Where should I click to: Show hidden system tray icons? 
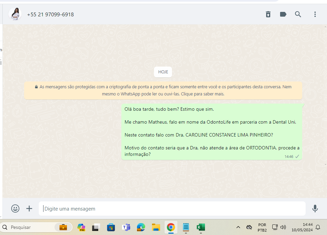pyautogui.click(x=238, y=227)
